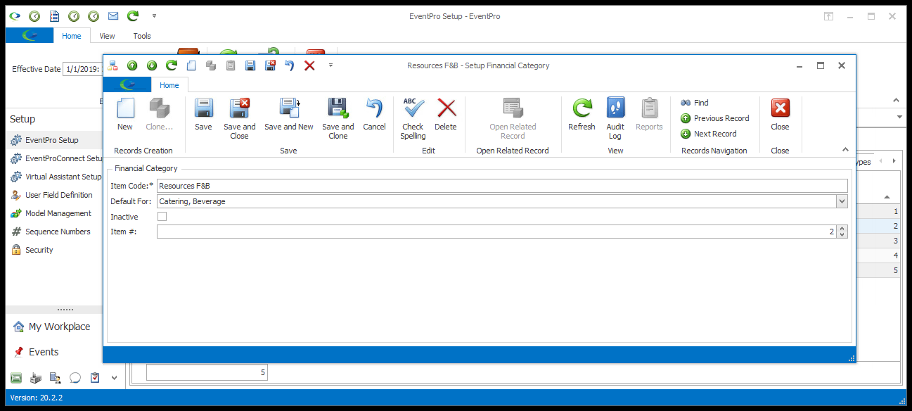Click Find in Records Navigation
Viewport: 912px width, 411px height.
point(695,103)
